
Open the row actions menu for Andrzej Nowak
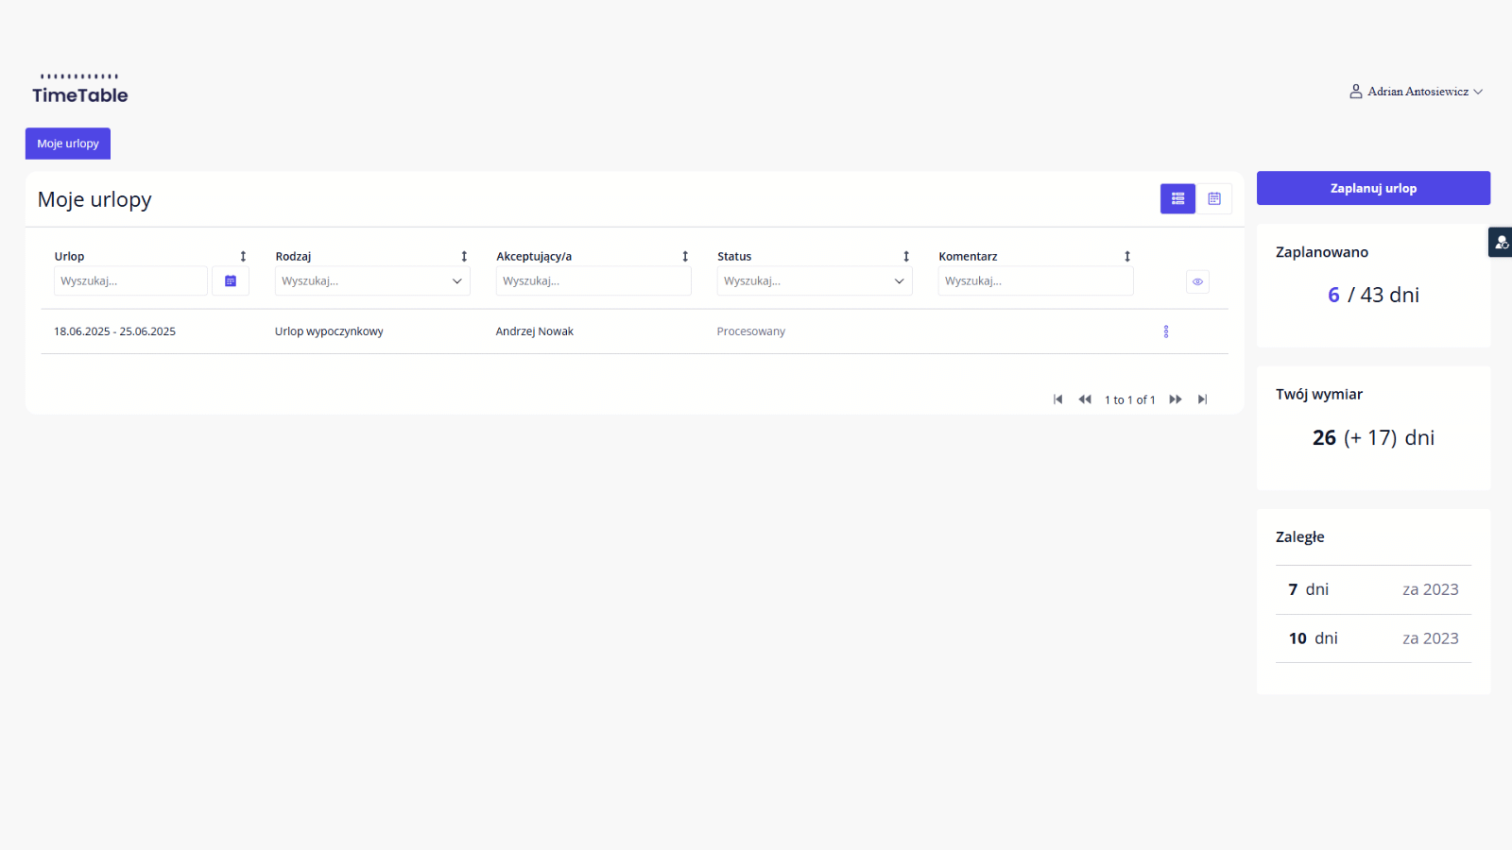1166,331
